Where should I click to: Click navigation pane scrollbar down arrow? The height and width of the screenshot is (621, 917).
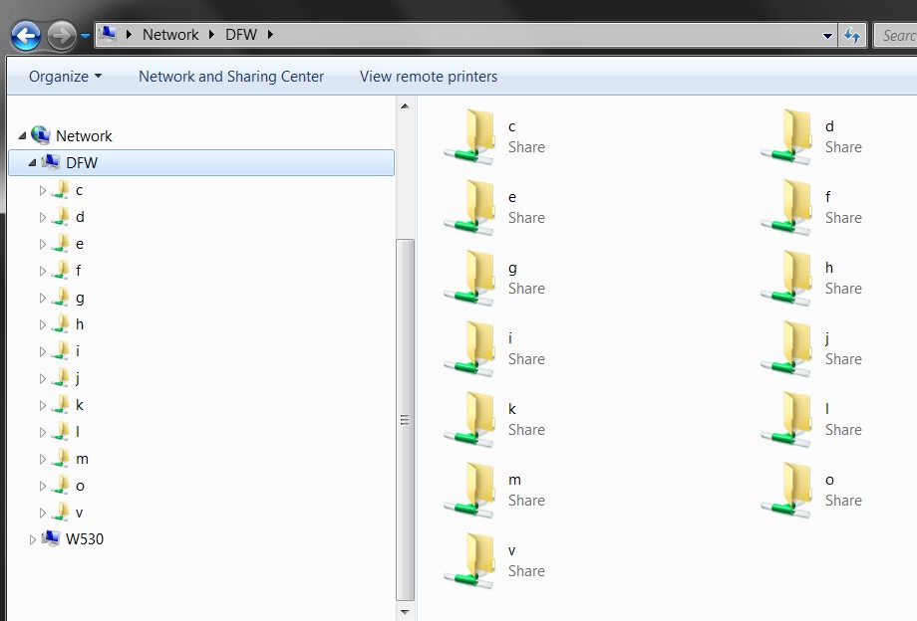pos(405,612)
